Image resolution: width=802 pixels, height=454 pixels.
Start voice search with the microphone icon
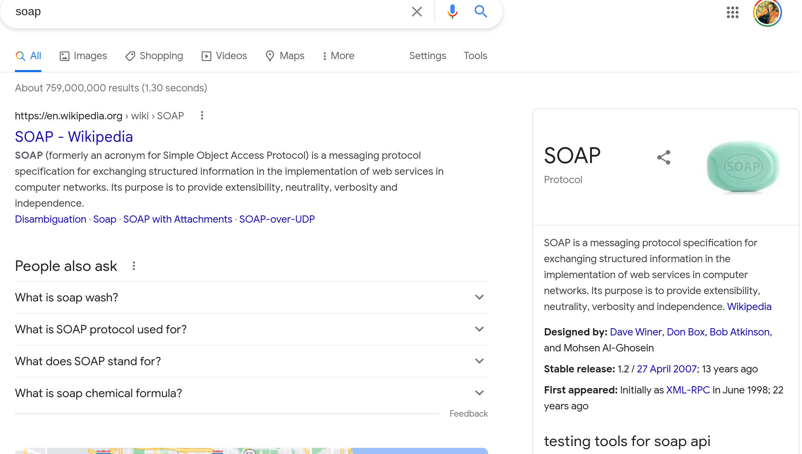(x=452, y=12)
